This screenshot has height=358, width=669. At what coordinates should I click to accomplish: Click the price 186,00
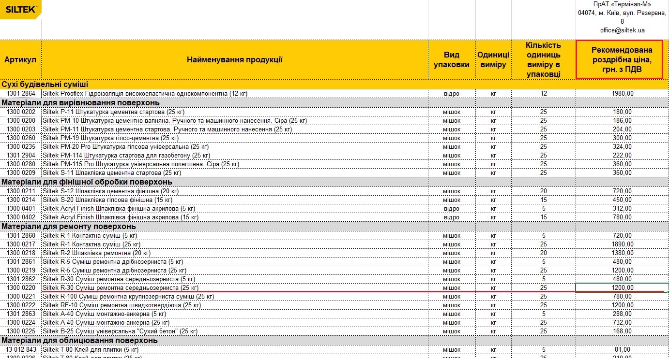click(x=622, y=120)
